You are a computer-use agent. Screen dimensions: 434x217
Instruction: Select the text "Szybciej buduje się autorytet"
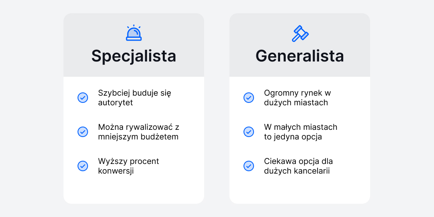click(134, 98)
